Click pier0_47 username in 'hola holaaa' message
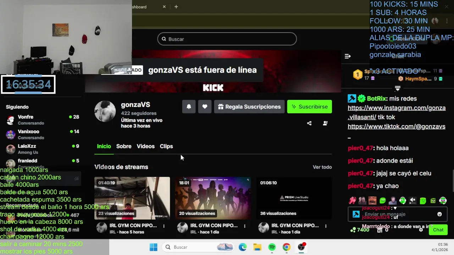 pyautogui.click(x=360, y=148)
